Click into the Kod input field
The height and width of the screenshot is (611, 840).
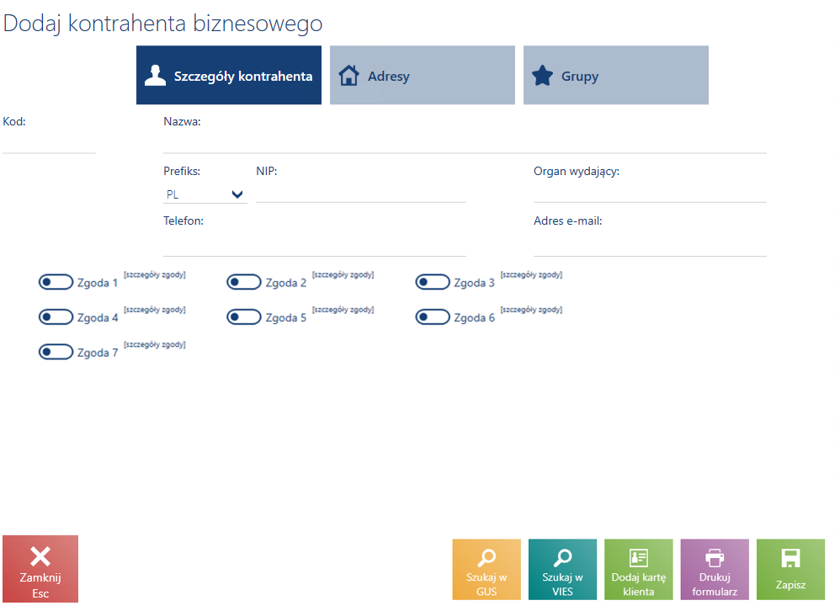50,142
